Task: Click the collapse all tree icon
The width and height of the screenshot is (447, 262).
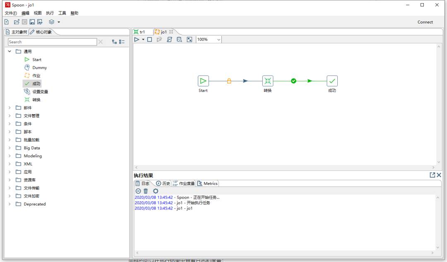Action: tap(122, 42)
